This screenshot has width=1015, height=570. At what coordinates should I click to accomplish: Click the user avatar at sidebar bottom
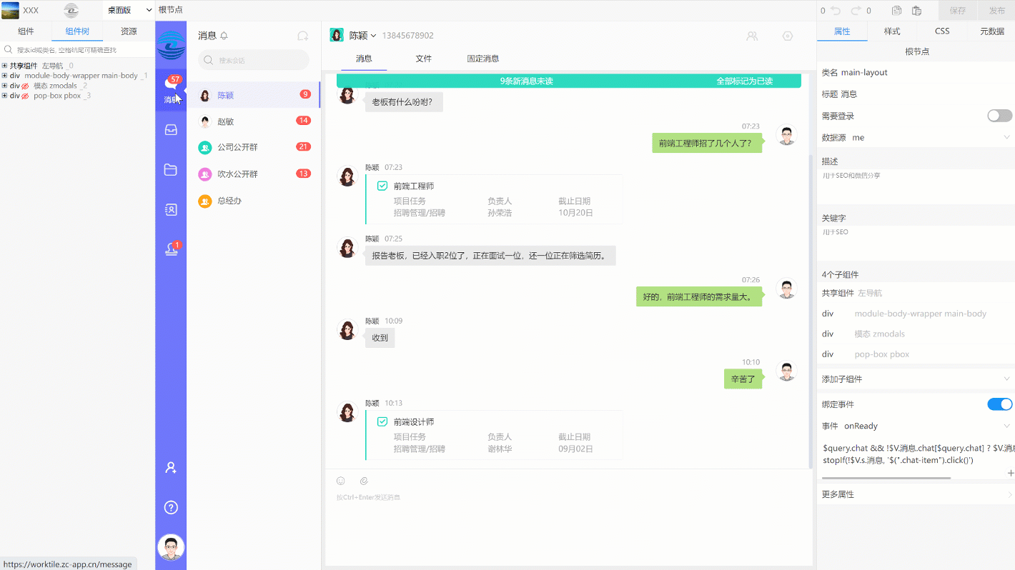[171, 548]
